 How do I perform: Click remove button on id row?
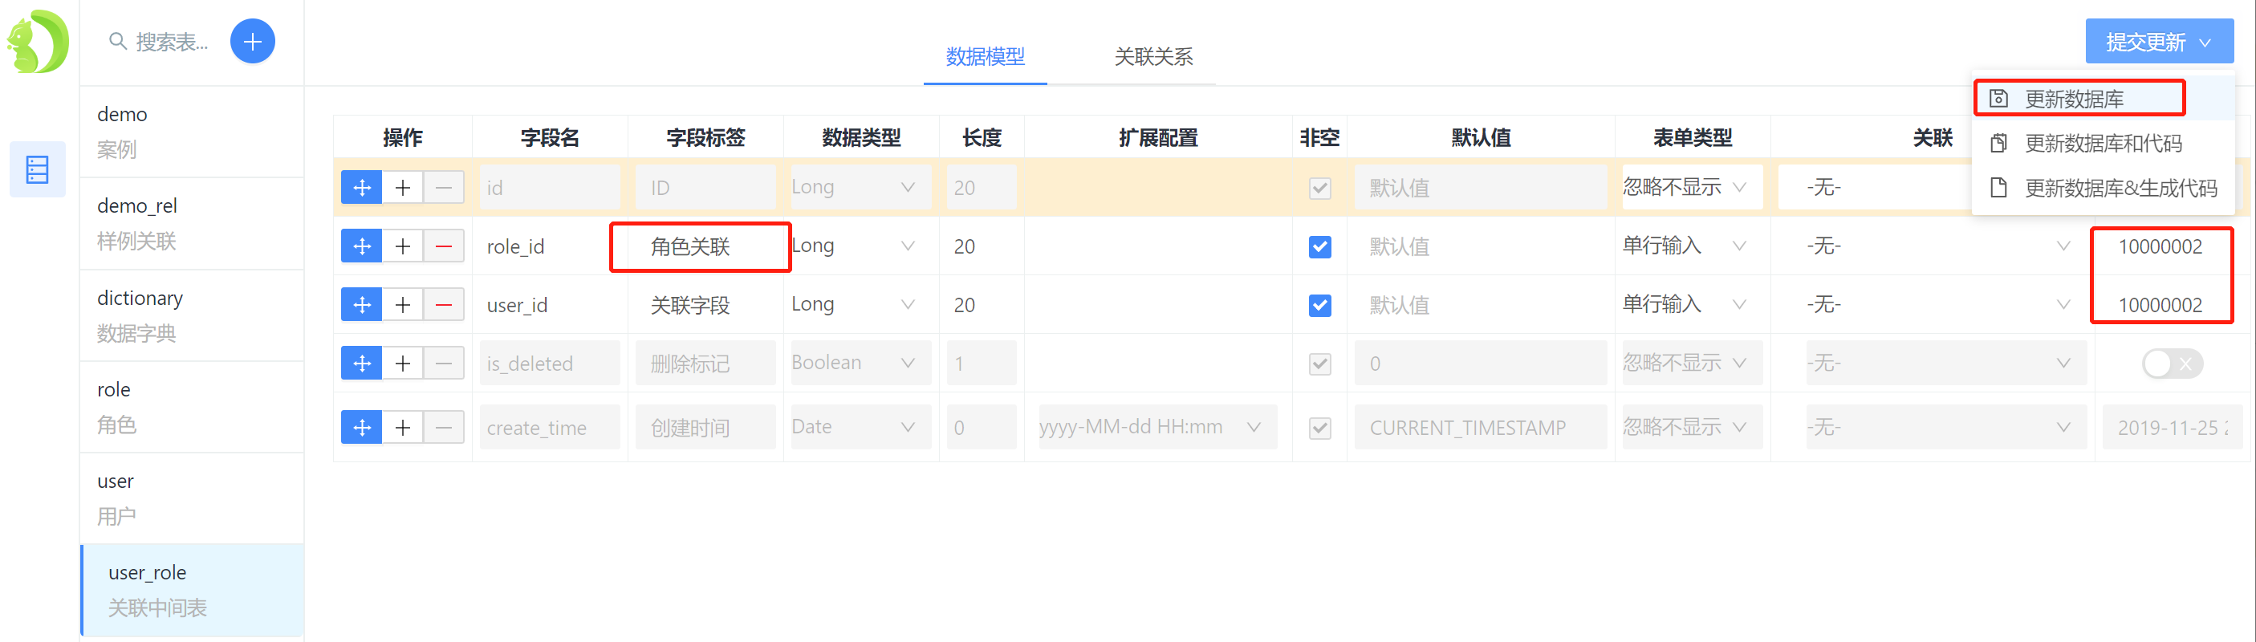[444, 188]
